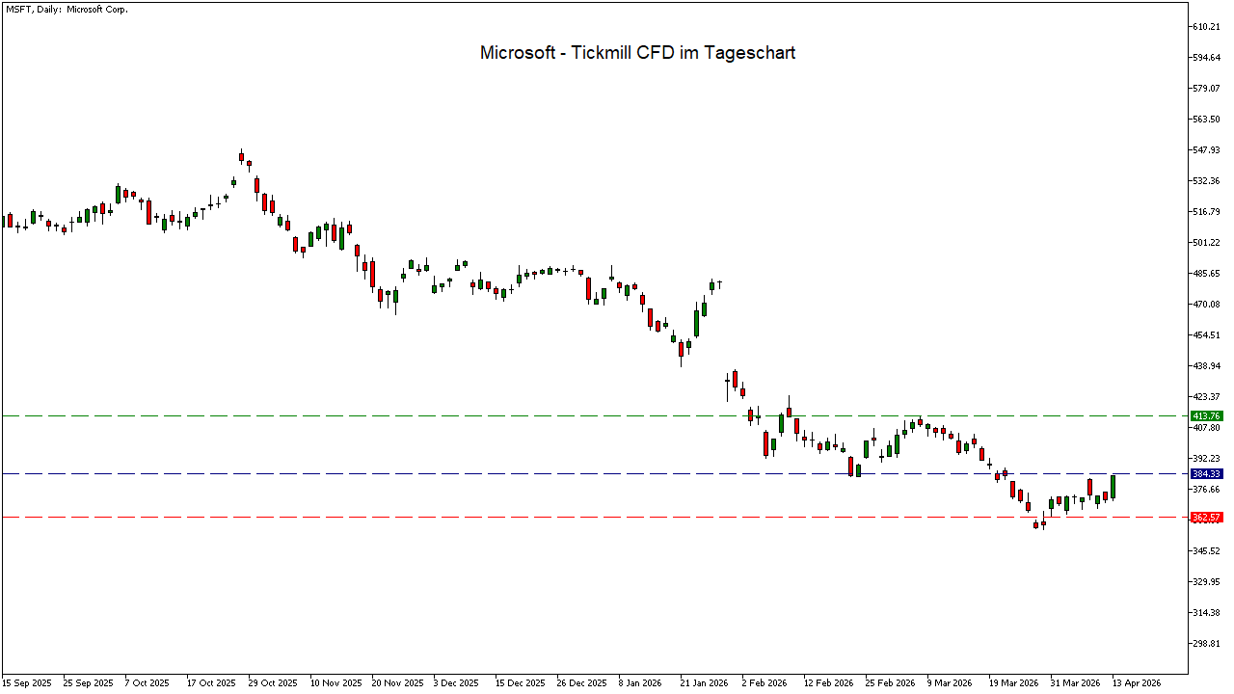The height and width of the screenshot is (694, 1234).
Task: Click the 298.81 price scale value
Action: point(1207,644)
